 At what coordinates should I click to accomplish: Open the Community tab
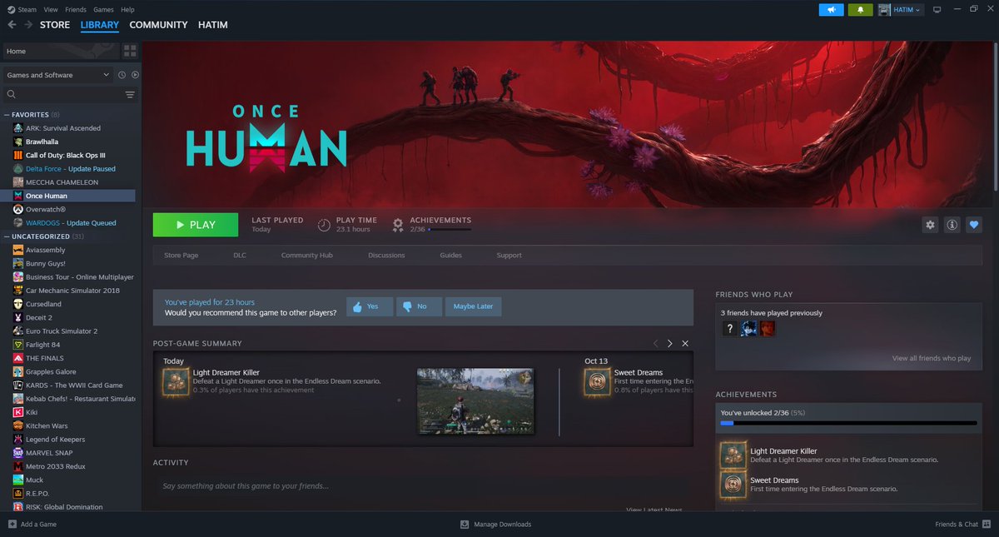158,25
